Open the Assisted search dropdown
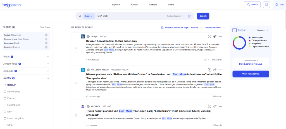The width and height of the screenshot is (286, 129). pyautogui.click(x=175, y=16)
